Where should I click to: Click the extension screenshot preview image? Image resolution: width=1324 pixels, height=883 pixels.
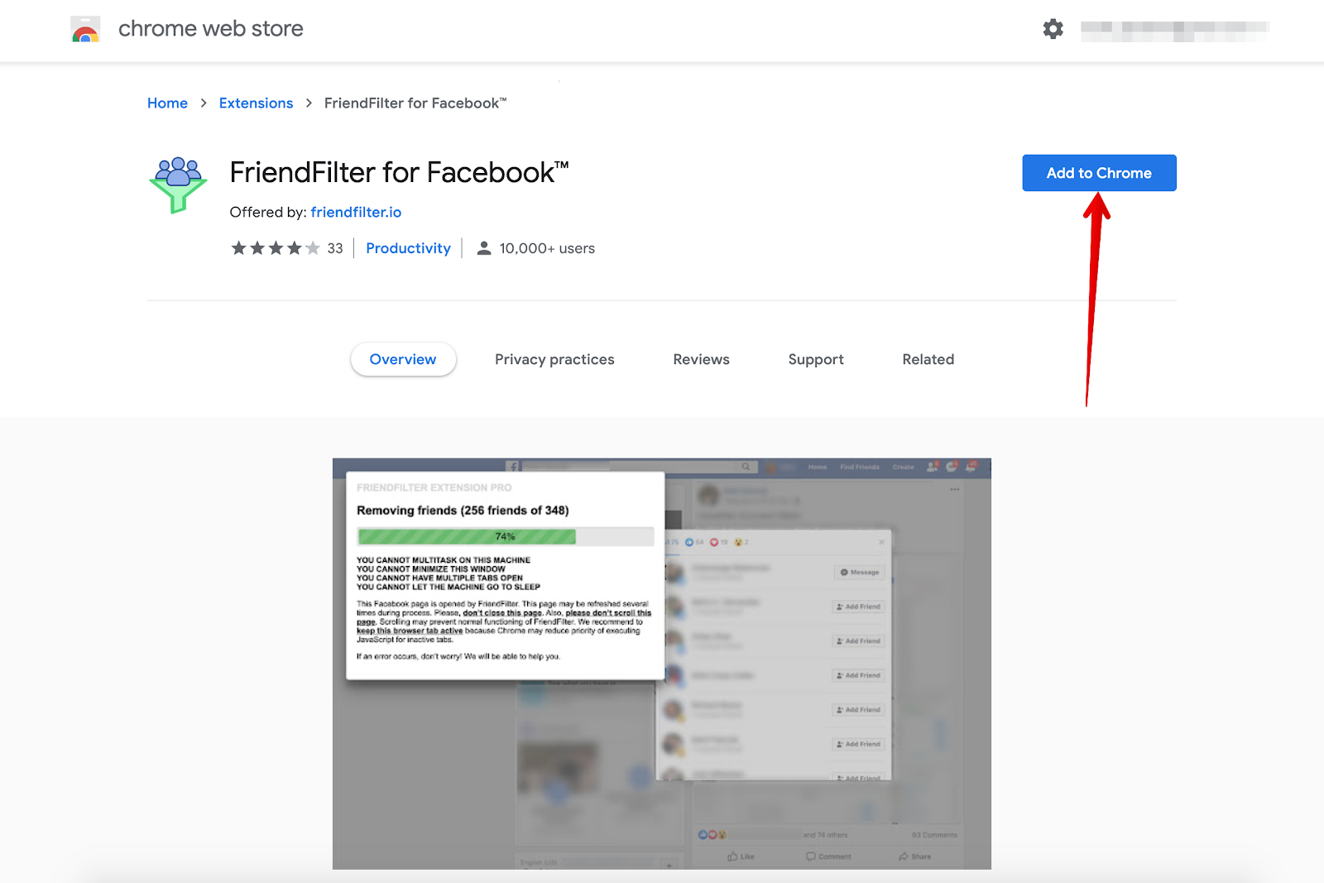662,664
